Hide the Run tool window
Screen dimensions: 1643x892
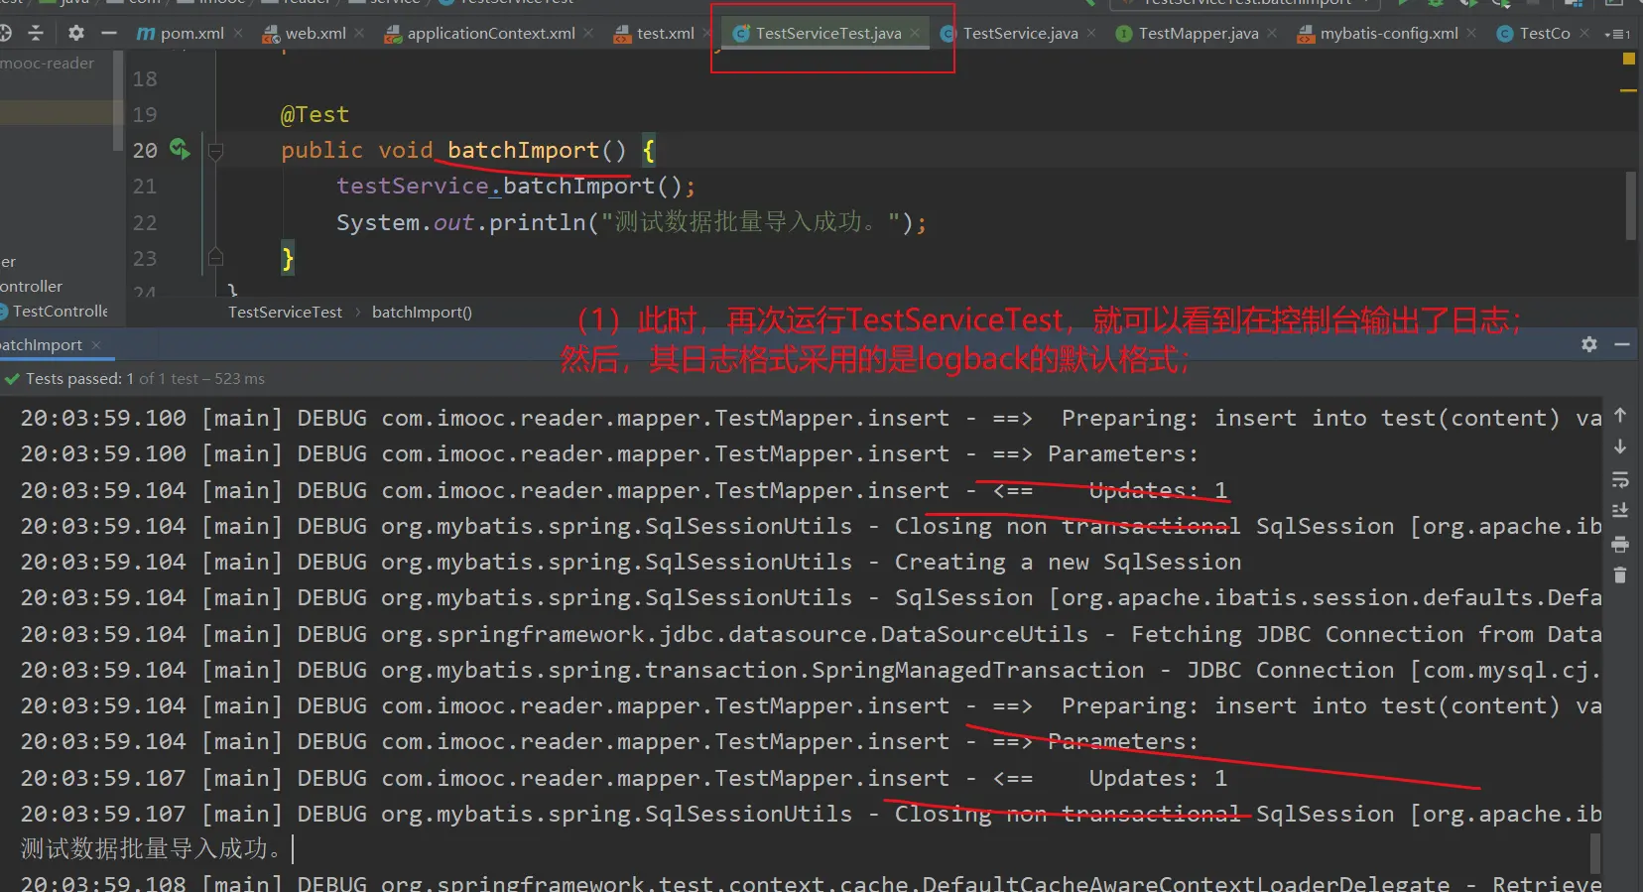1622,344
